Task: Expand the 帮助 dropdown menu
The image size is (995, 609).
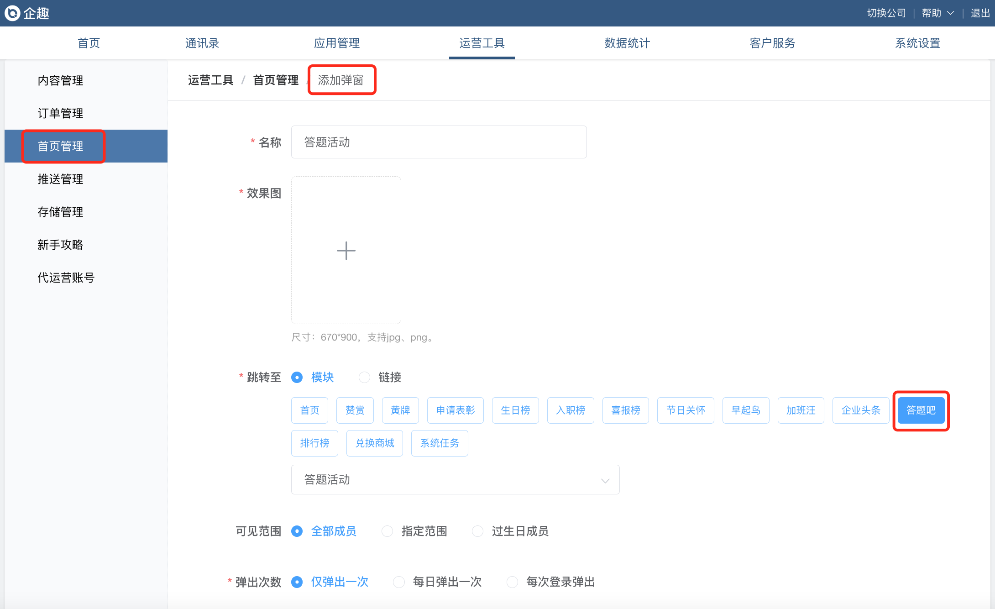Action: (x=937, y=13)
